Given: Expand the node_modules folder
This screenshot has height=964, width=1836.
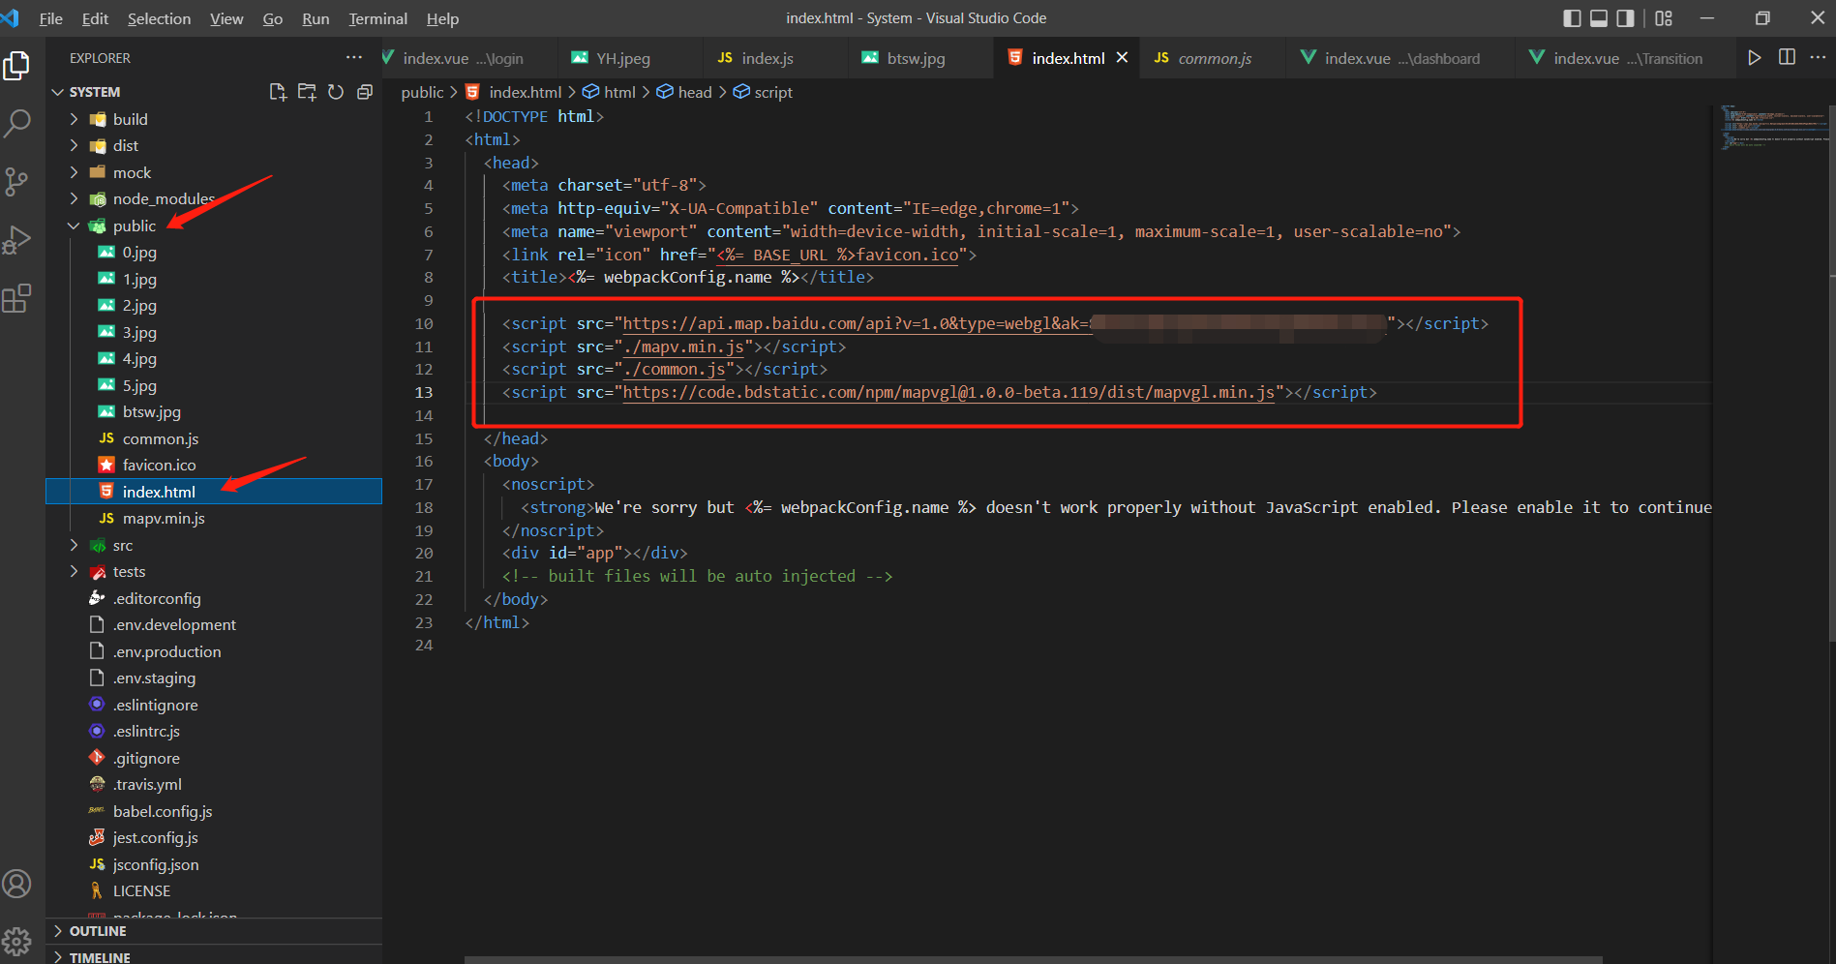Looking at the screenshot, I should (x=75, y=198).
